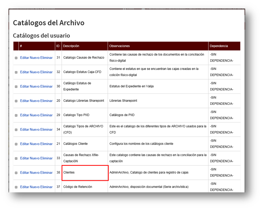Viewport: 262px width, 209px height.
Task: Expand the Código de Retención row
Action: pos(16,187)
